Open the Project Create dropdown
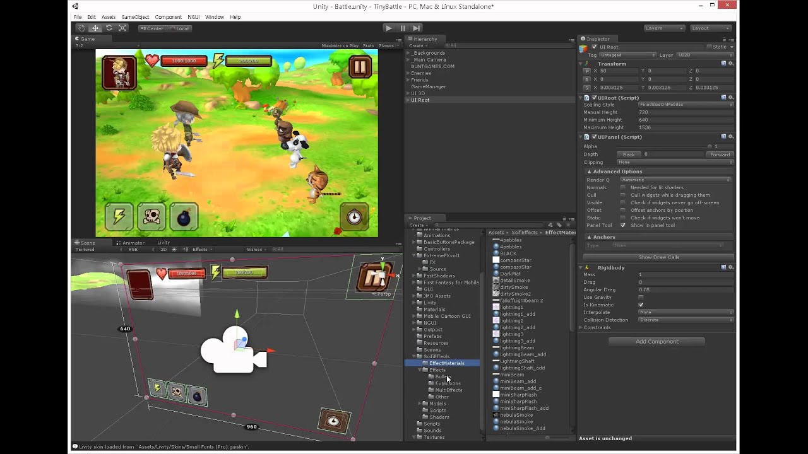Screen dimensions: 808x454 coord(417,224)
